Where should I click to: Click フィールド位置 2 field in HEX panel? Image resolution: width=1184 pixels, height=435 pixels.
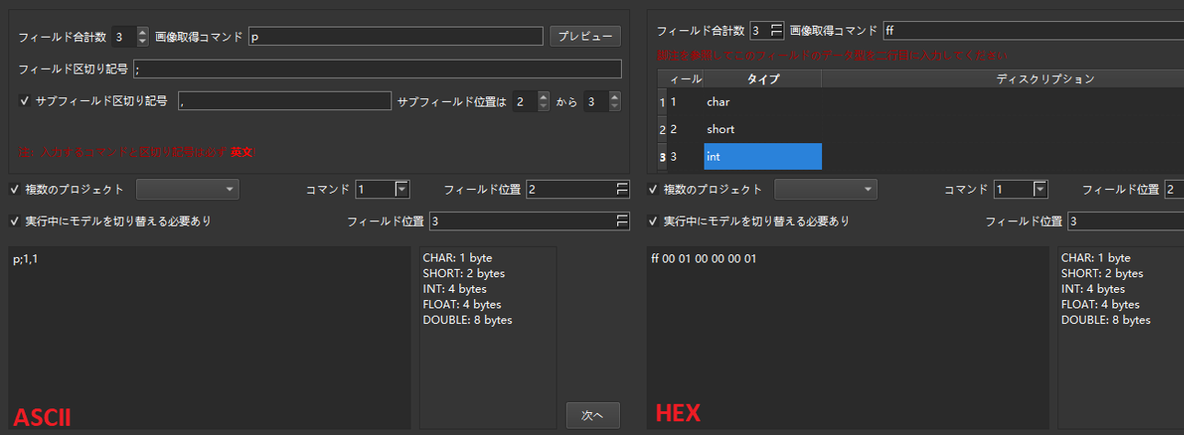(1174, 189)
